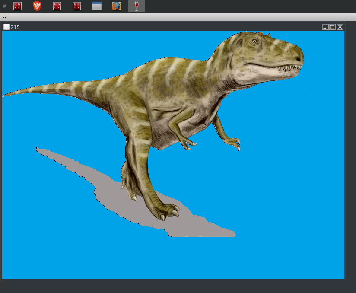Activate the terminal icon beside the blue window icon
The height and width of the screenshot is (293, 356).
pos(77,6)
